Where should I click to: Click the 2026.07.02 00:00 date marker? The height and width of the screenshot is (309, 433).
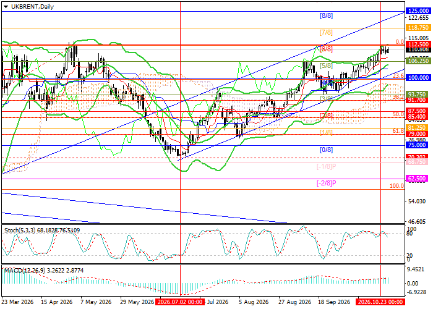pos(180,302)
